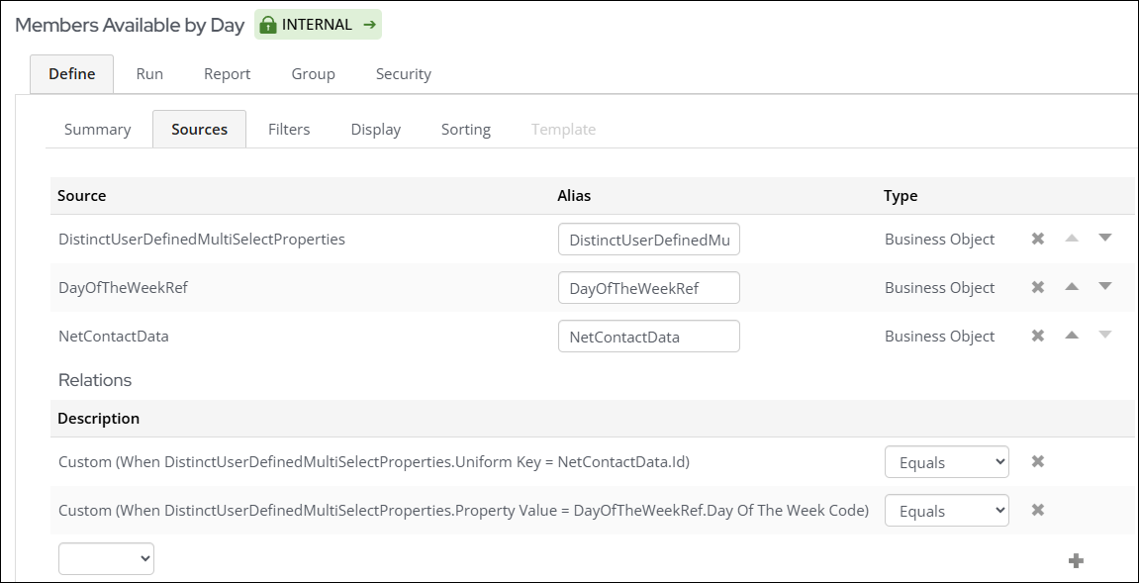
Task: Move NetContactData source up
Action: [x=1072, y=336]
